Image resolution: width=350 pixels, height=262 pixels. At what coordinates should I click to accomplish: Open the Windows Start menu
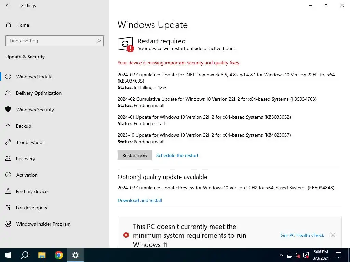pos(8,255)
